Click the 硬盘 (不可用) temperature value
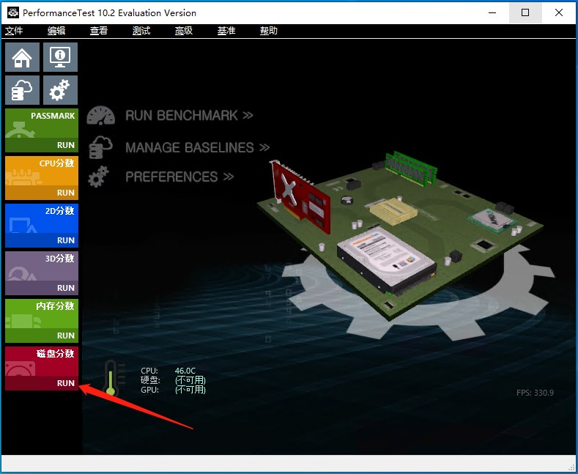 pos(190,380)
